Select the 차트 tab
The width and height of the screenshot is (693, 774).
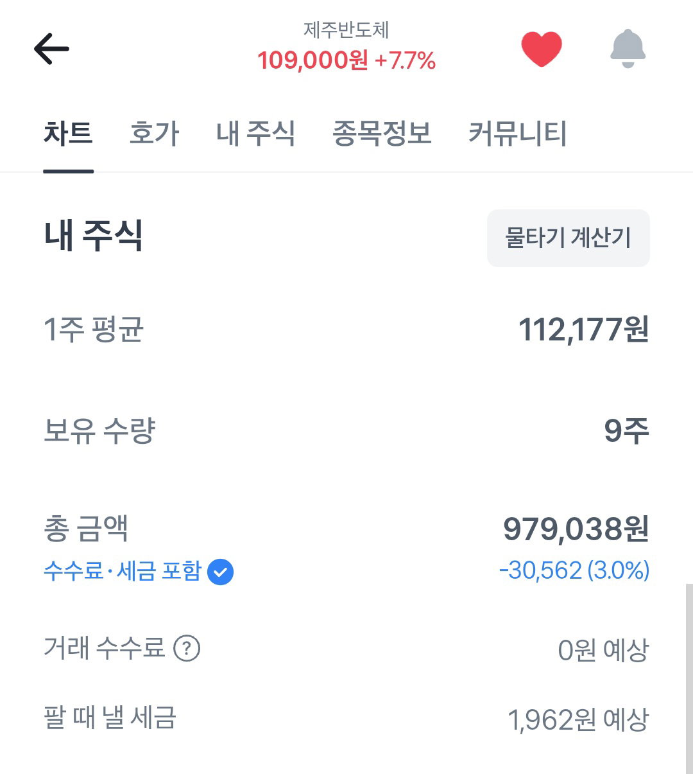[x=68, y=134]
